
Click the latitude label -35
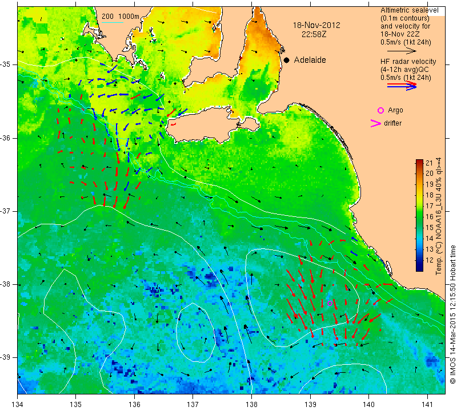click(6, 65)
